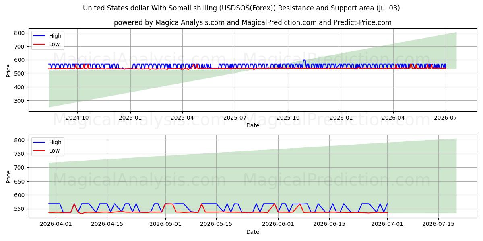Viewport: 483px width, 241px height.
Task: Click the '2026-05-15' x-axis label
Action: point(217,225)
